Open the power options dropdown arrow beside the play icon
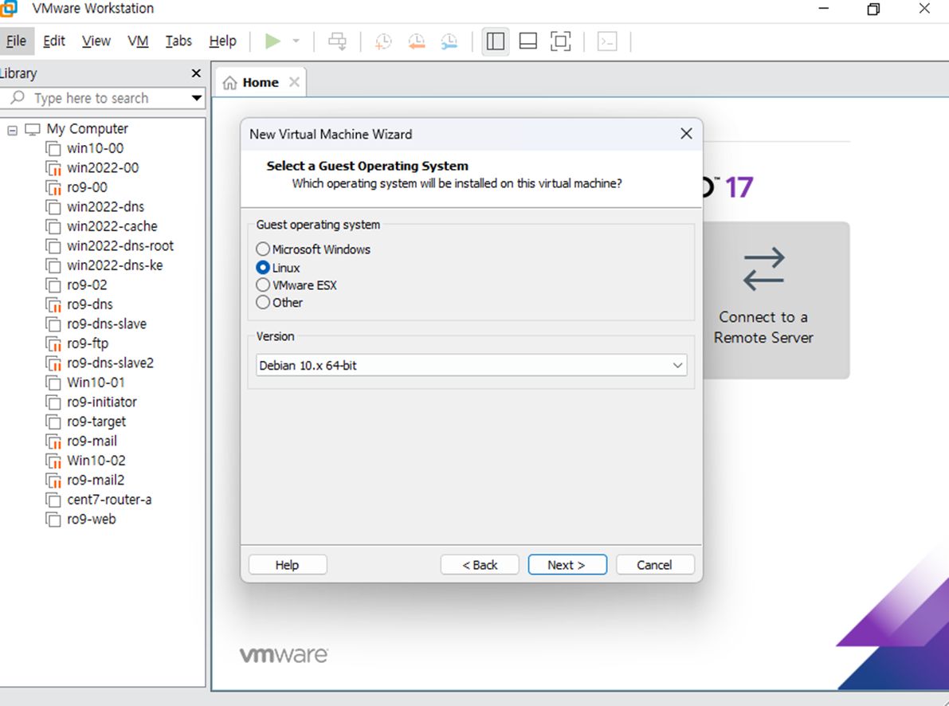The height and width of the screenshot is (706, 949). pyautogui.click(x=296, y=41)
